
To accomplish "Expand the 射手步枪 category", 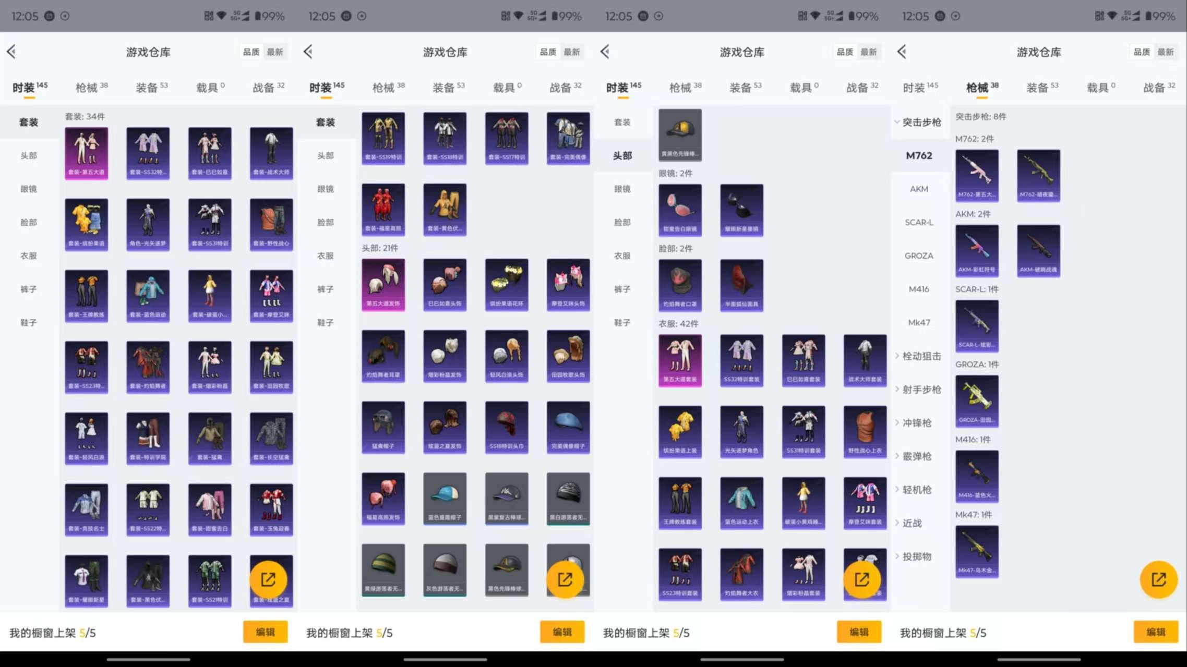I will coord(921,389).
